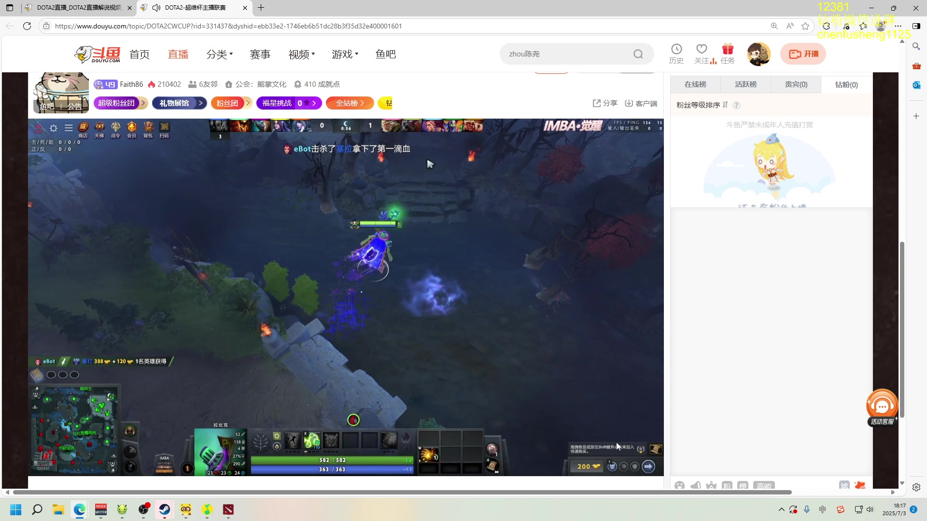Viewport: 927px width, 521px height.
Task: Open the 直播 live nav link
Action: (x=178, y=54)
